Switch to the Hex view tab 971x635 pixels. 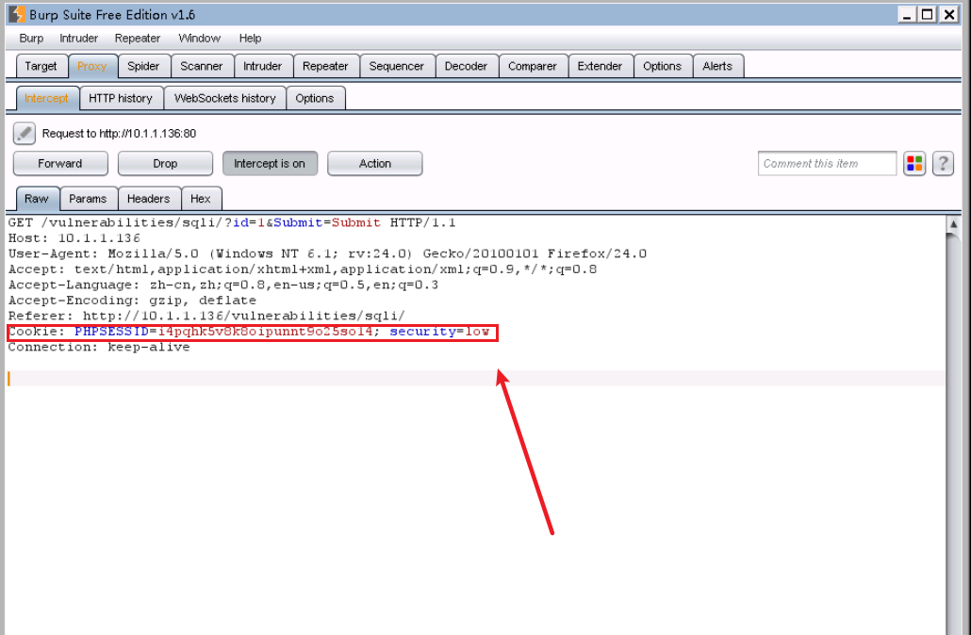[x=201, y=199]
